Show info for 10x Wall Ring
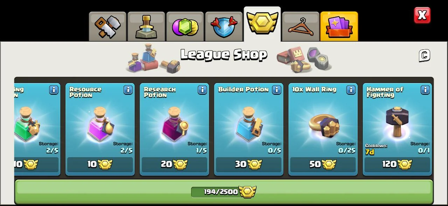448x206 pixels. (351, 90)
